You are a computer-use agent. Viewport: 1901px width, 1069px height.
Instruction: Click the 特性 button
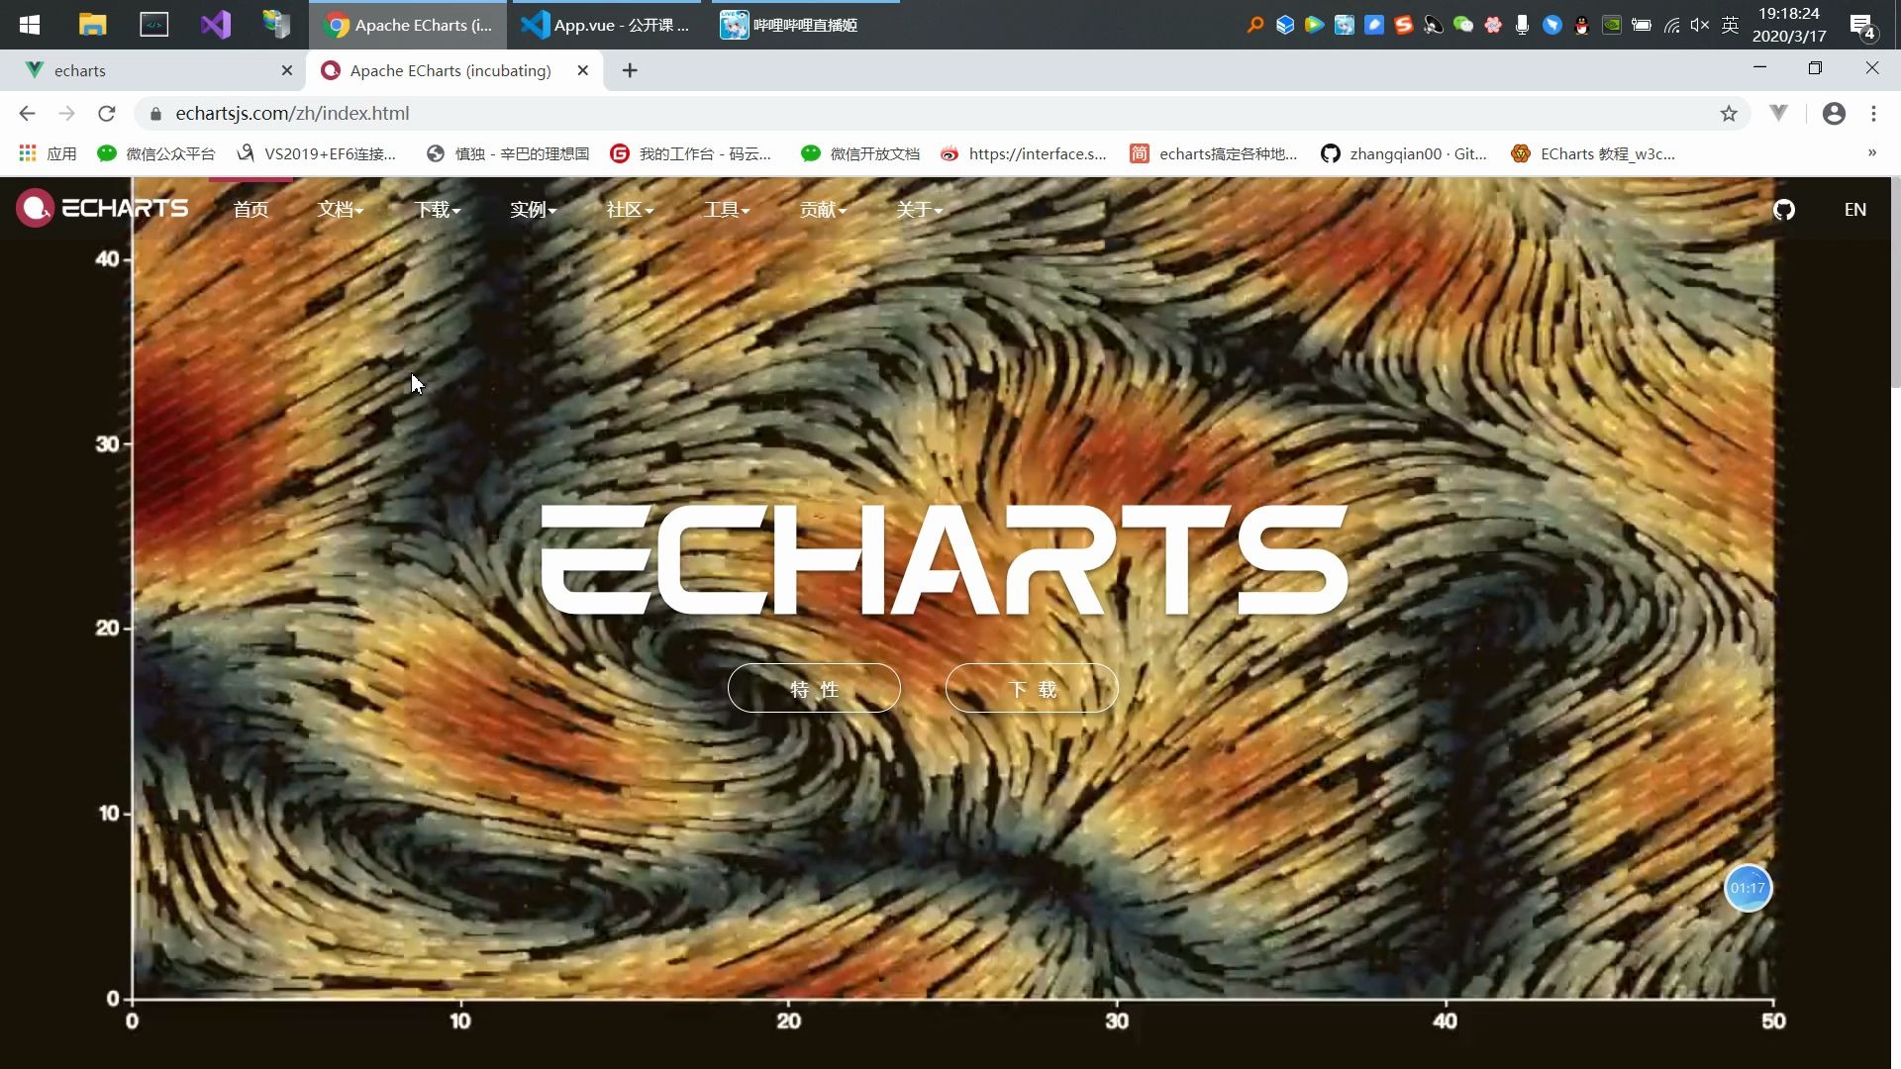coord(814,689)
